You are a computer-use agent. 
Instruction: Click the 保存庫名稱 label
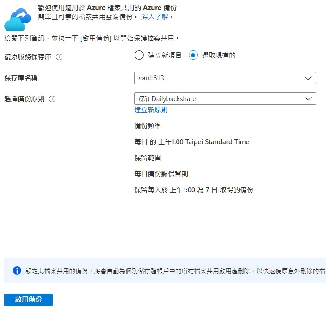pyautogui.click(x=21, y=78)
